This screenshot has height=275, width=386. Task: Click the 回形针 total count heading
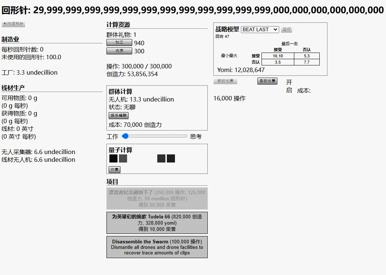[193, 10]
